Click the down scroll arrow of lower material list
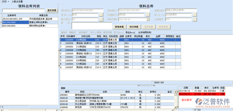The image size is (233, 111). coord(176,107)
